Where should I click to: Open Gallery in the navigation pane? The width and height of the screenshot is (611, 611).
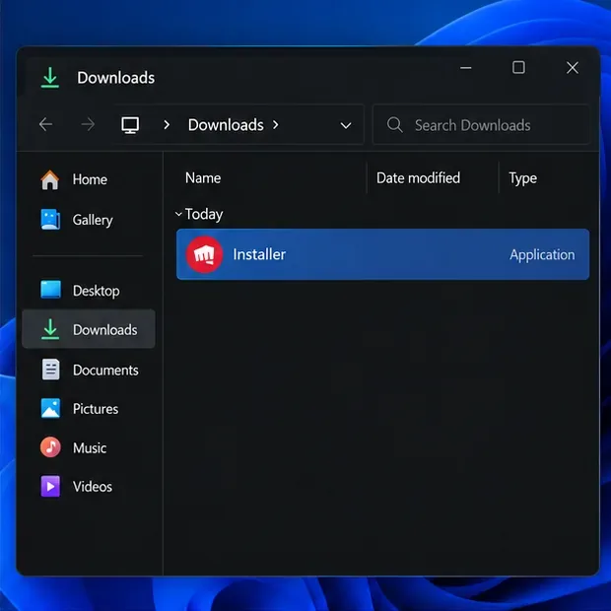tap(93, 220)
